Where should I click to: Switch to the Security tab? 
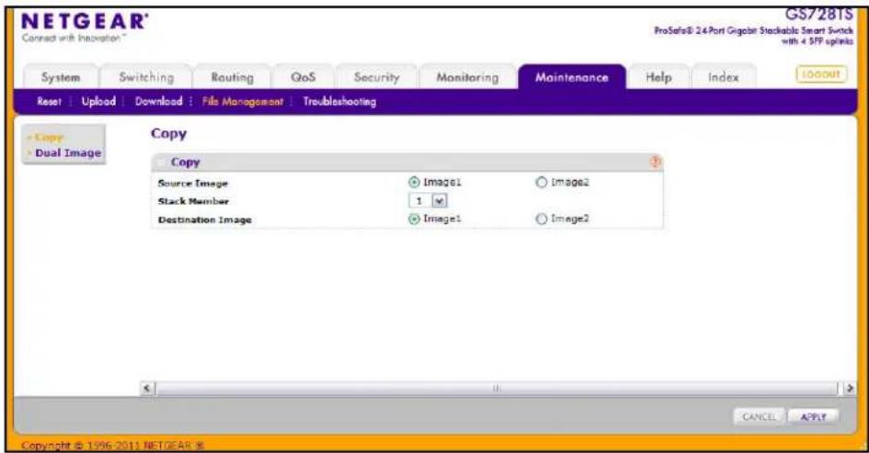[x=377, y=77]
